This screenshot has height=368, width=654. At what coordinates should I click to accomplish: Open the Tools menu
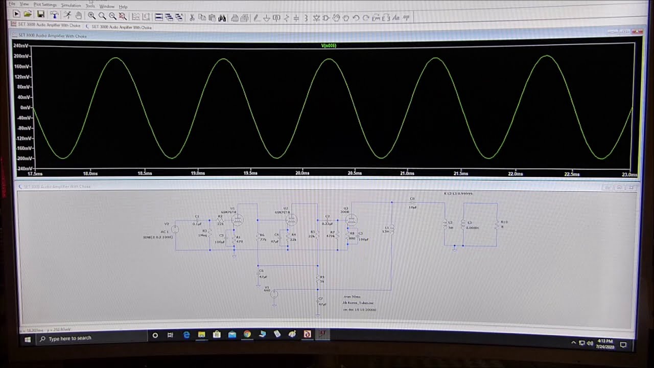click(90, 6)
